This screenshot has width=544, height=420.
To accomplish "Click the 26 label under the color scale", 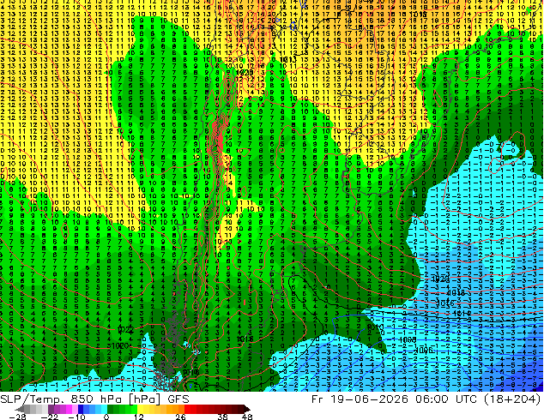I will pos(180,417).
